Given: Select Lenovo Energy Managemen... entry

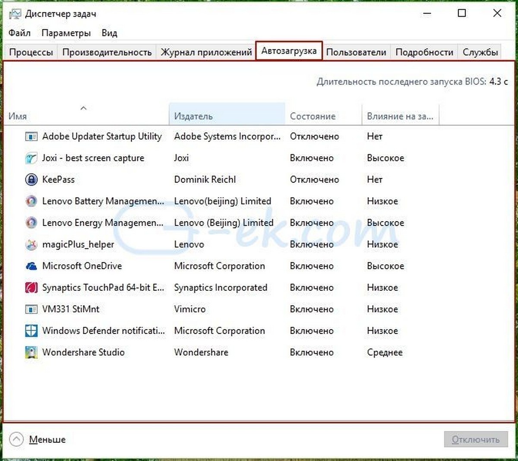Looking at the screenshot, I should pyautogui.click(x=103, y=223).
